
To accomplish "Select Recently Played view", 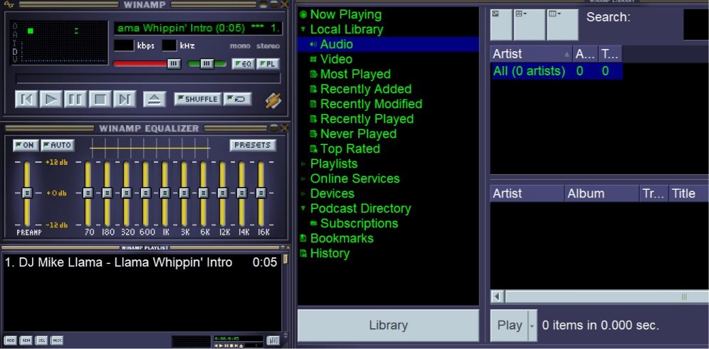I will pyautogui.click(x=367, y=119).
